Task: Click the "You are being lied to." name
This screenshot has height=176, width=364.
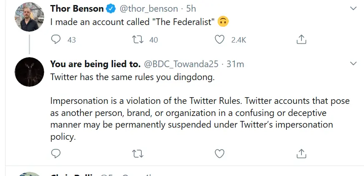Action: (x=95, y=64)
